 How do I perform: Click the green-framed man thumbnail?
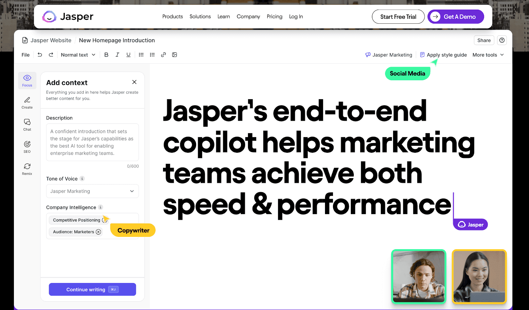(x=419, y=276)
